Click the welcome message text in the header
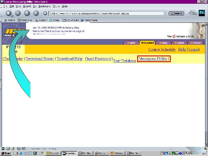 [58, 31]
